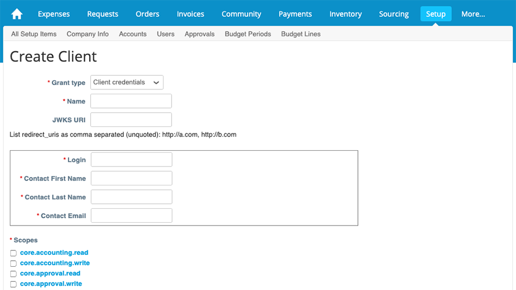Viewport: 516px width, 290px height.
Task: Click the Contact Last Name field
Action: 131,197
